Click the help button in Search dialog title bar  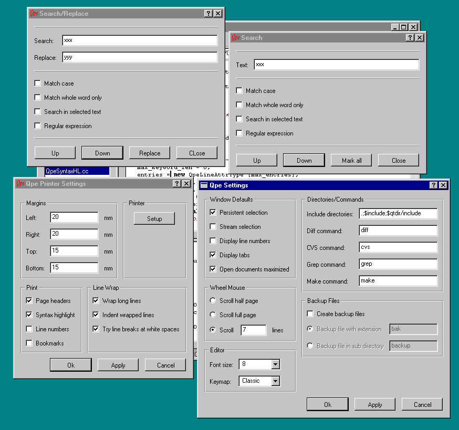[410, 38]
